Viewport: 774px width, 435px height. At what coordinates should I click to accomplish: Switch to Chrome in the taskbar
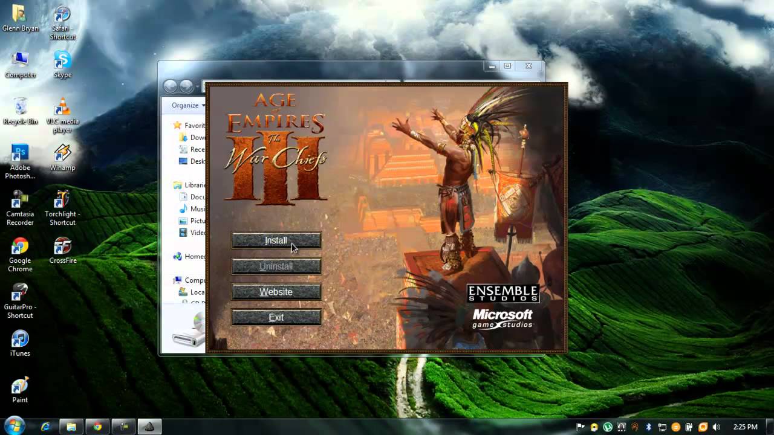click(x=97, y=427)
